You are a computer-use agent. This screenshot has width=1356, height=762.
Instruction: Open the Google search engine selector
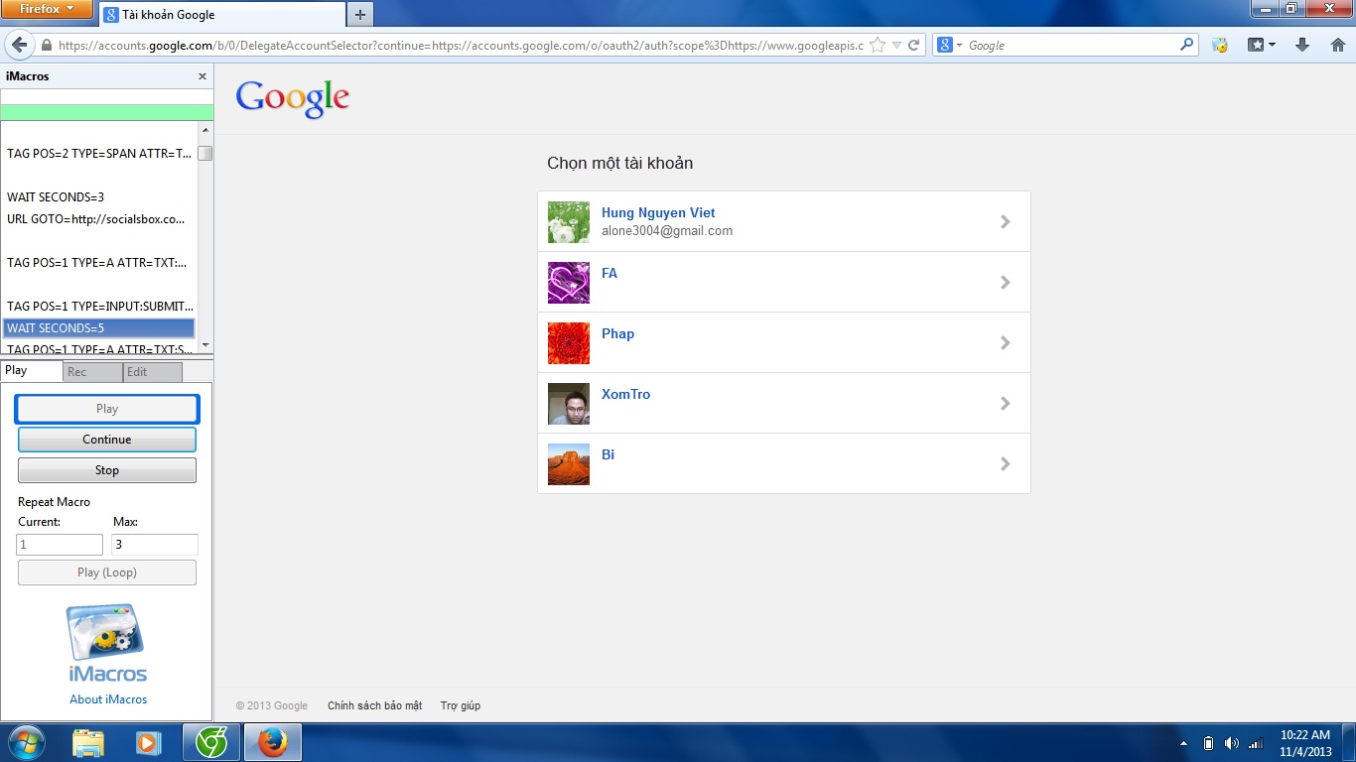(x=950, y=46)
